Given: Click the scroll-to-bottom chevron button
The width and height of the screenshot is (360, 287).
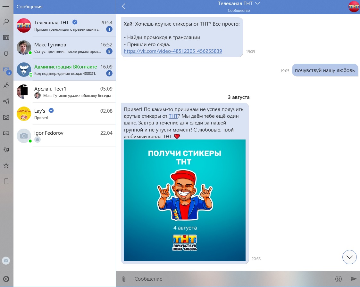Looking at the screenshot, I should [x=349, y=257].
